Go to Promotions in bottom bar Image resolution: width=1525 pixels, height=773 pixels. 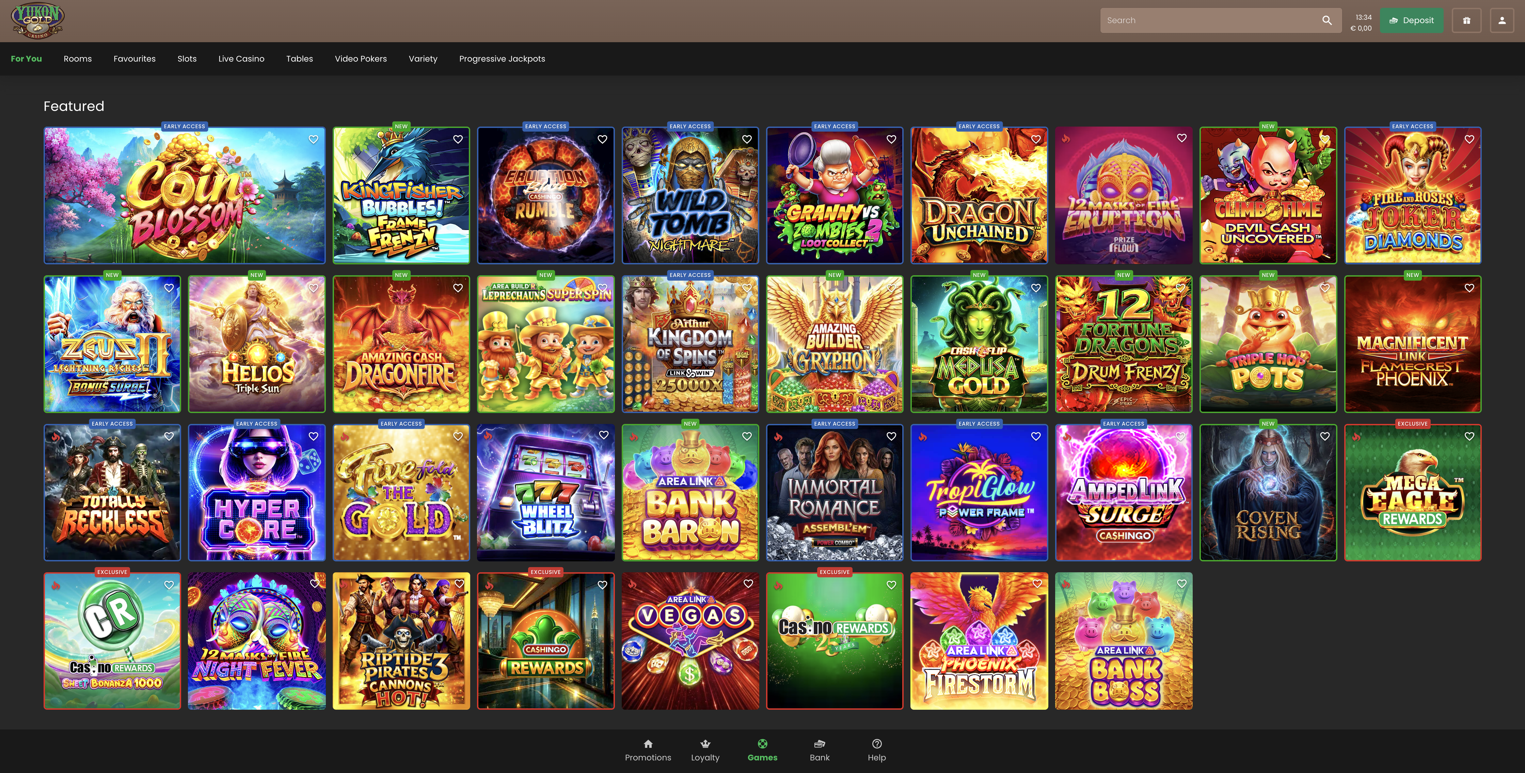click(648, 750)
